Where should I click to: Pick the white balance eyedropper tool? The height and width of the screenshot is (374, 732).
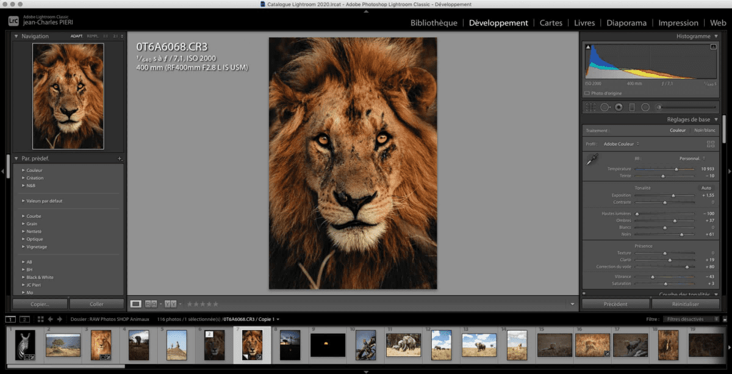[592, 160]
